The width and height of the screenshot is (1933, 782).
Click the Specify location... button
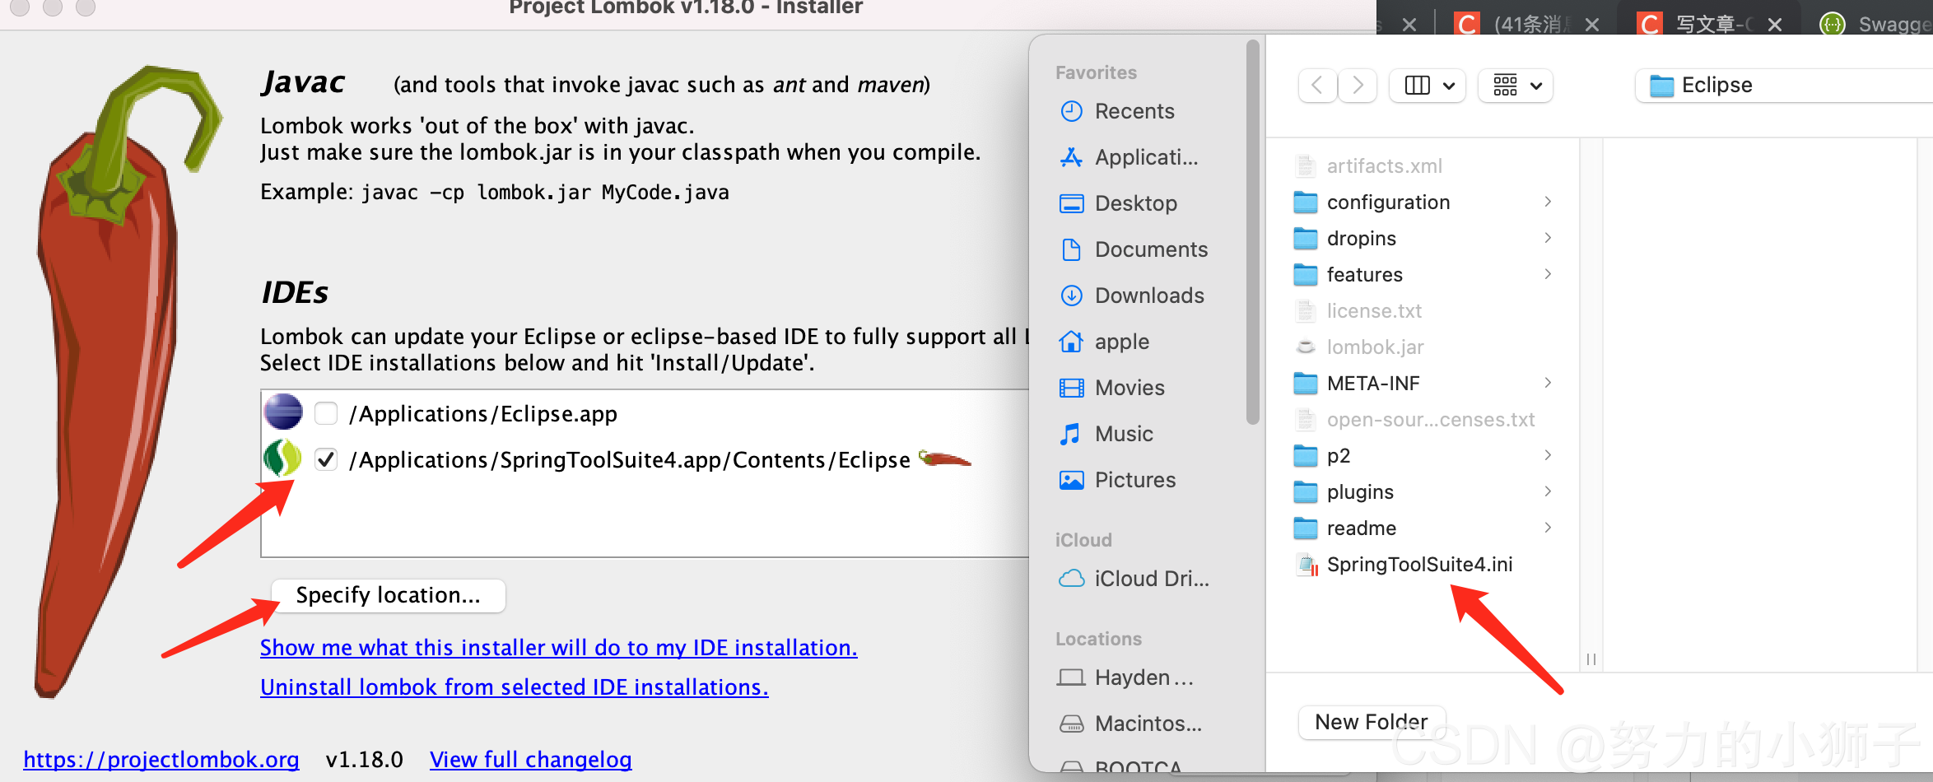(388, 595)
